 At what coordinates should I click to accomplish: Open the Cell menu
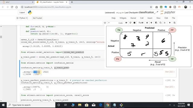click(142, 18)
